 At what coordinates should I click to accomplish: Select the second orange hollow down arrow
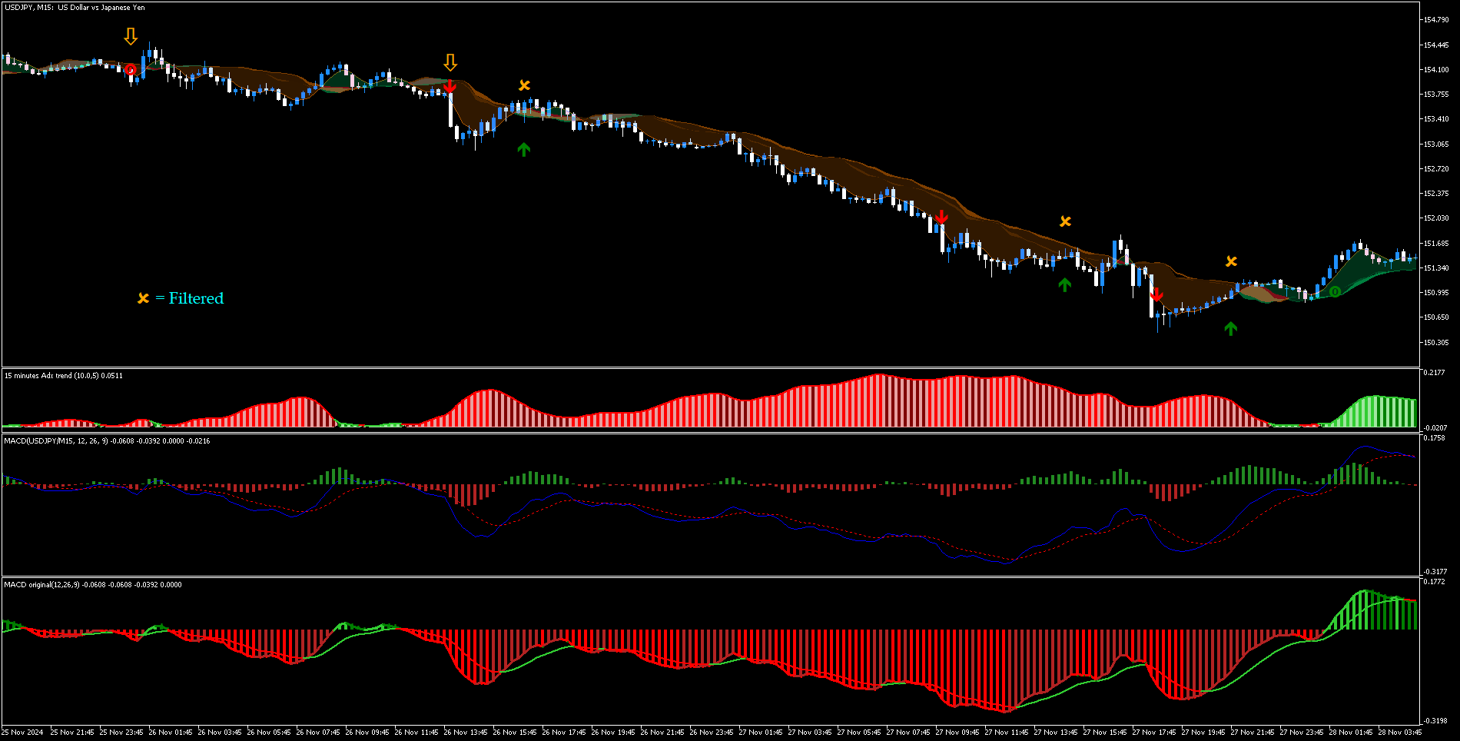click(x=450, y=62)
